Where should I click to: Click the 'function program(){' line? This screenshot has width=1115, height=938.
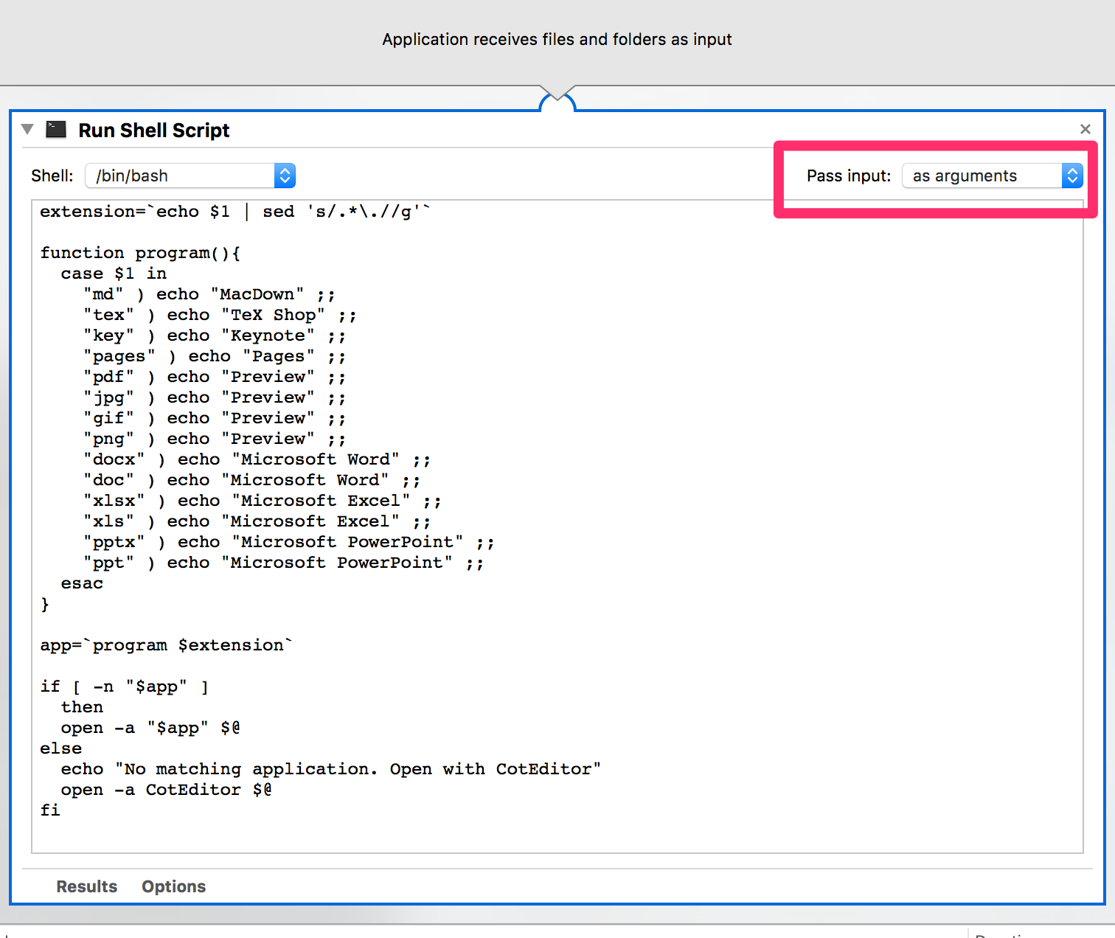pos(140,253)
